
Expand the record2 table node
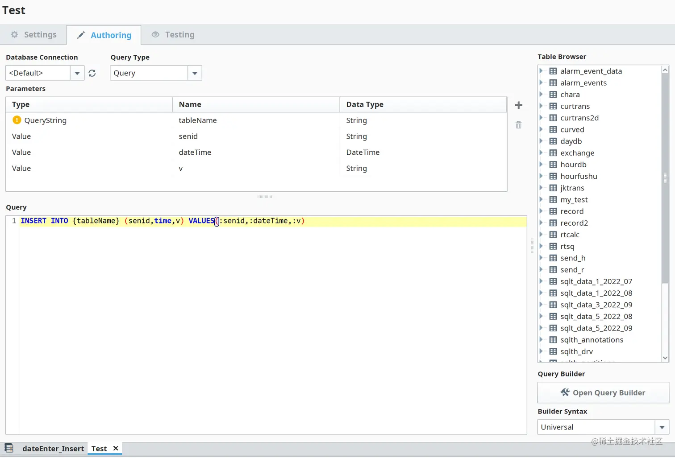click(x=541, y=223)
